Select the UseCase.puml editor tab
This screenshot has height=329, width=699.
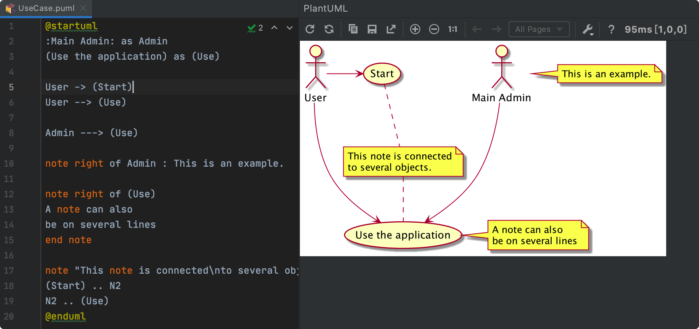(46, 8)
